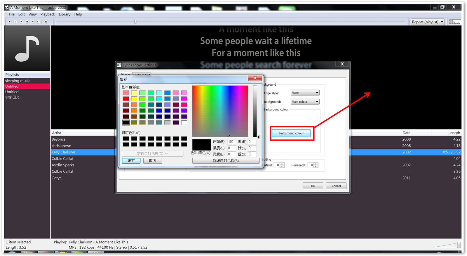The width and height of the screenshot is (467, 256).
Task: Open the Edge style dropdown
Action: click(305, 93)
